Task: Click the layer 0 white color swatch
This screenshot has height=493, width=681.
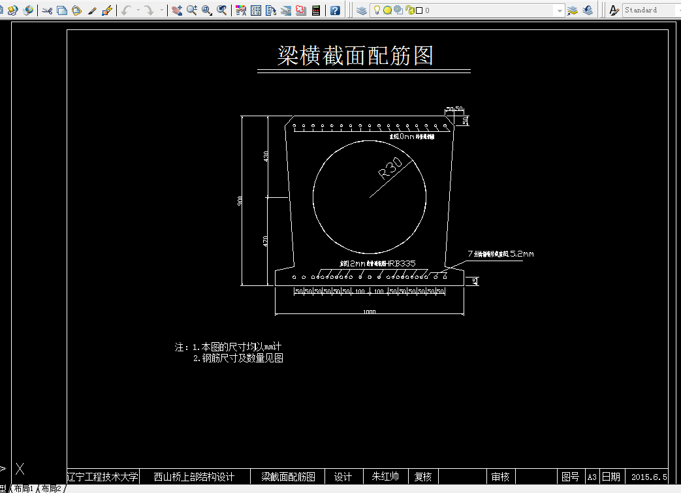Action: pos(419,10)
